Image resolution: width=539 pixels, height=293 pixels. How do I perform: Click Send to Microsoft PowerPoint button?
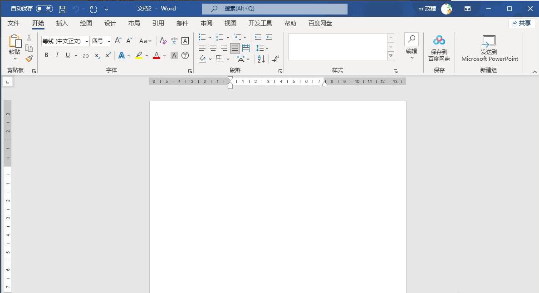pyautogui.click(x=489, y=48)
